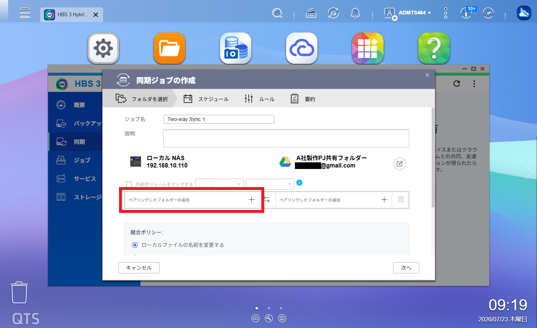This screenshot has height=328, width=537.
Task: Expand the ソース dropdown
Action: 220,184
